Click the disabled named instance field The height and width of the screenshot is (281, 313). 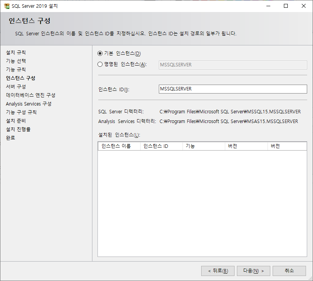point(233,65)
